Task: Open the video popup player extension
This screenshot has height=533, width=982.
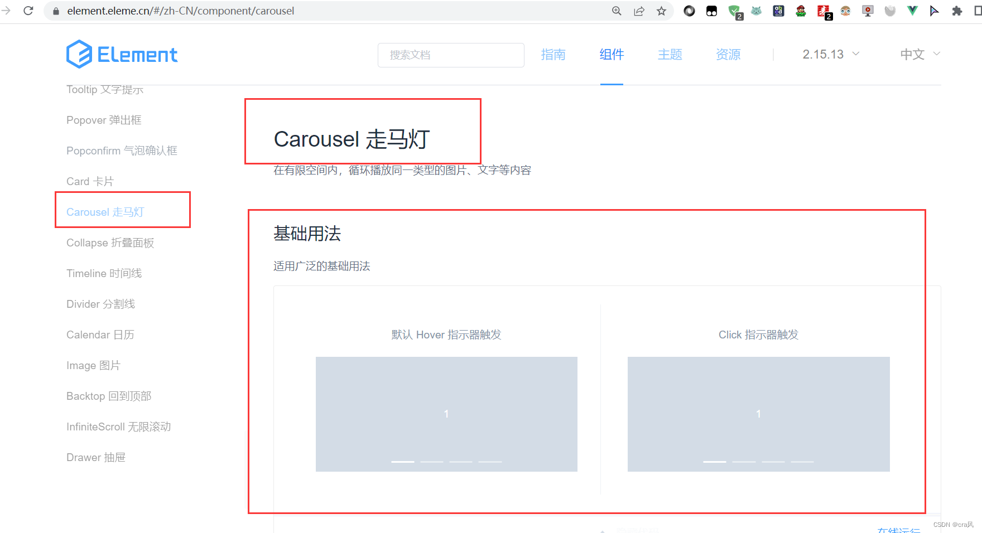Action: (x=868, y=11)
